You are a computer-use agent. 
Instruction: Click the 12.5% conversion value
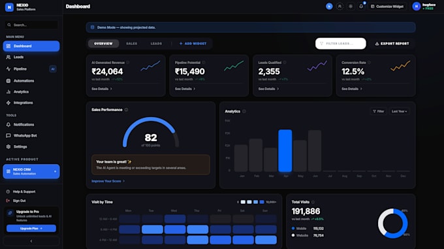pos(353,71)
